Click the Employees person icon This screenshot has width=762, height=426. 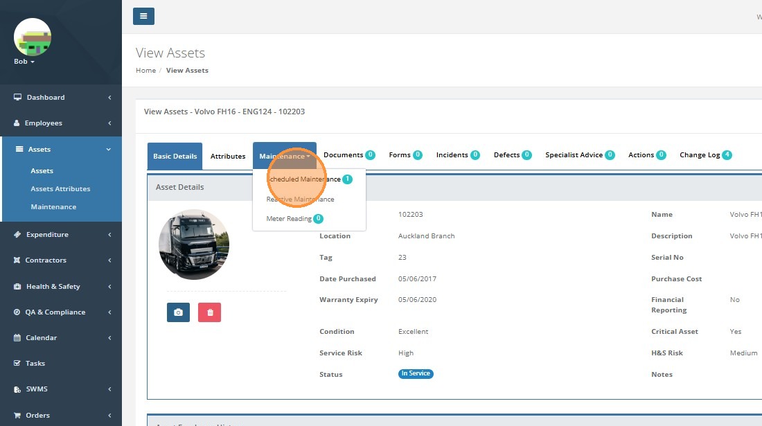click(x=17, y=123)
